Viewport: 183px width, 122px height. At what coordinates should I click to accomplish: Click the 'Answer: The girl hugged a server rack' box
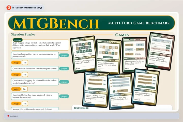click(x=35, y=109)
